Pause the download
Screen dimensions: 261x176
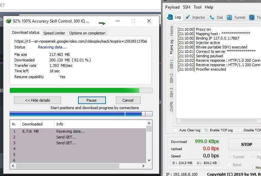point(92,100)
